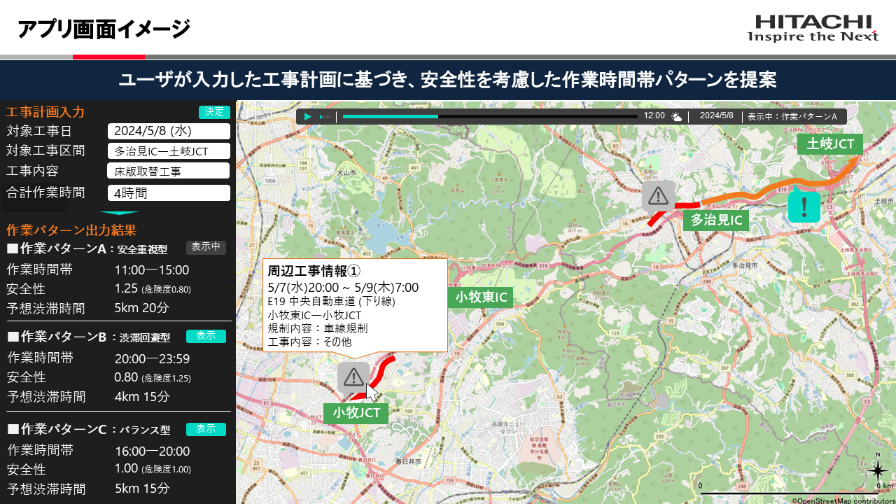Click the 合計作業時間 field showing 4時間
This screenshot has height=504, width=896.
coord(169,192)
